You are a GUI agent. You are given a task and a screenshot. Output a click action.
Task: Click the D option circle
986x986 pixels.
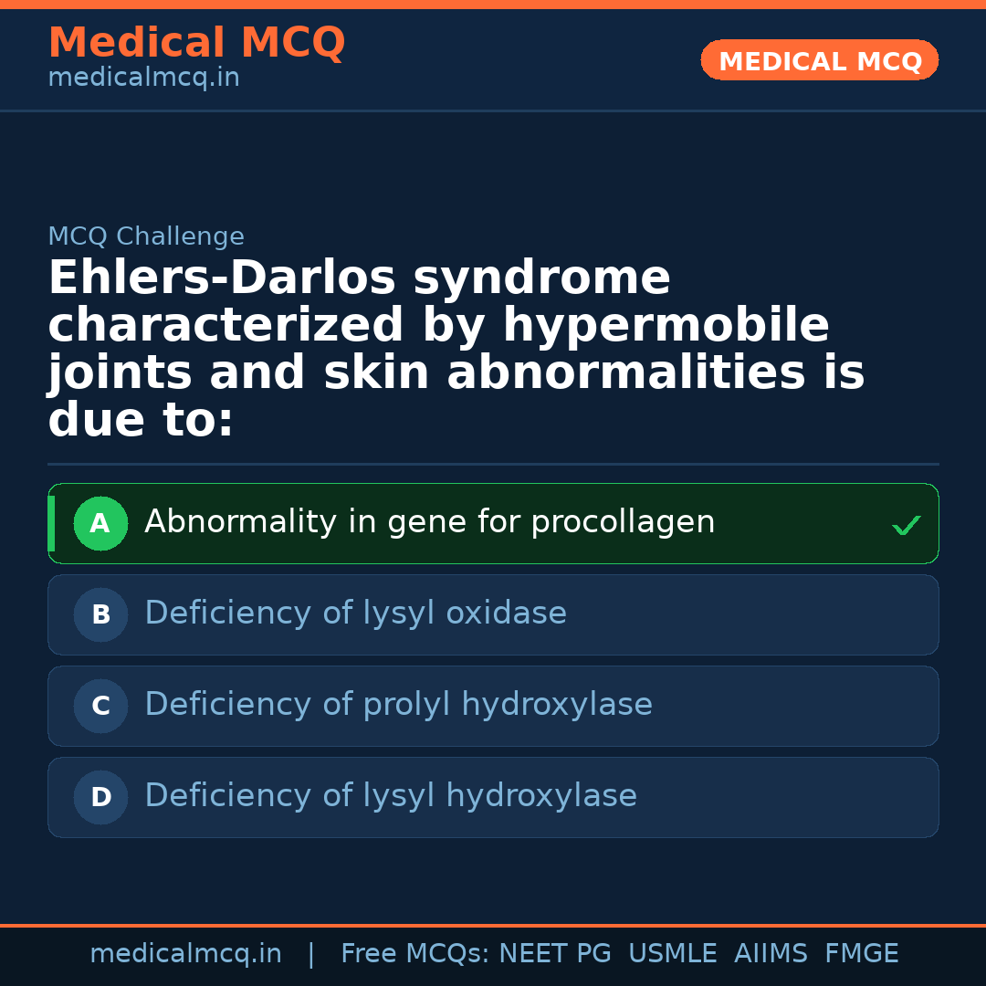click(x=100, y=798)
